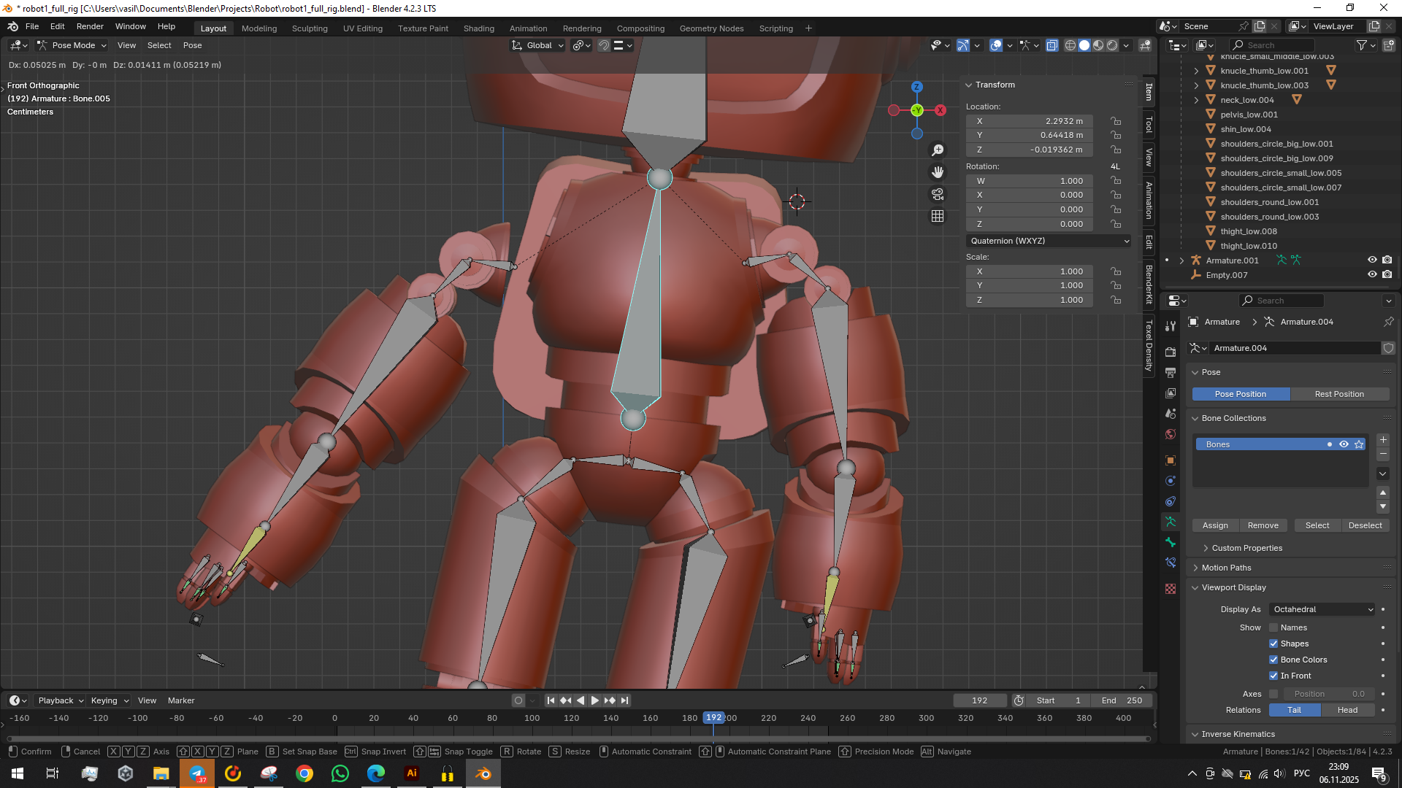This screenshot has height=788, width=1402.
Task: Open the Bone Constraints properties tab
Action: point(1171,563)
